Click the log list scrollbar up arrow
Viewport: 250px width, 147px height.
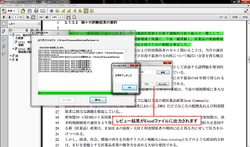pyautogui.click(x=126, y=51)
